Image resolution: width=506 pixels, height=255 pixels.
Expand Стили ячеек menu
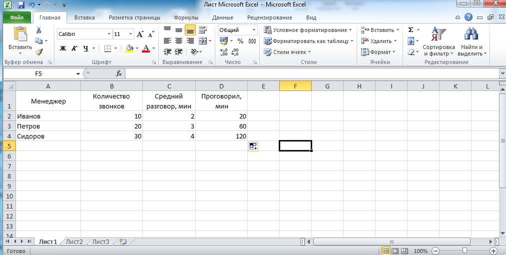pyautogui.click(x=287, y=52)
